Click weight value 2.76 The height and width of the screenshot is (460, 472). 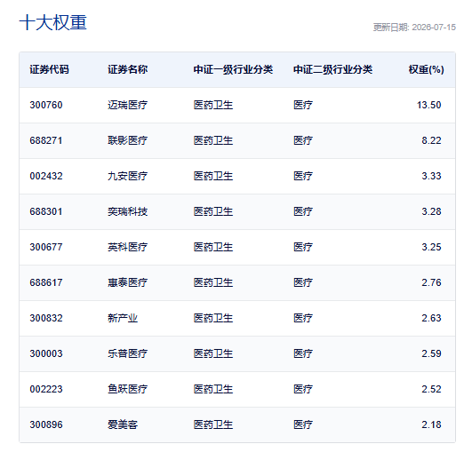pos(431,282)
